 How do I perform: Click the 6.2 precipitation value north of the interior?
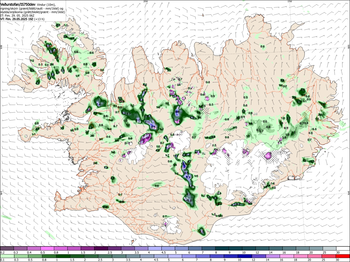click(x=145, y=85)
